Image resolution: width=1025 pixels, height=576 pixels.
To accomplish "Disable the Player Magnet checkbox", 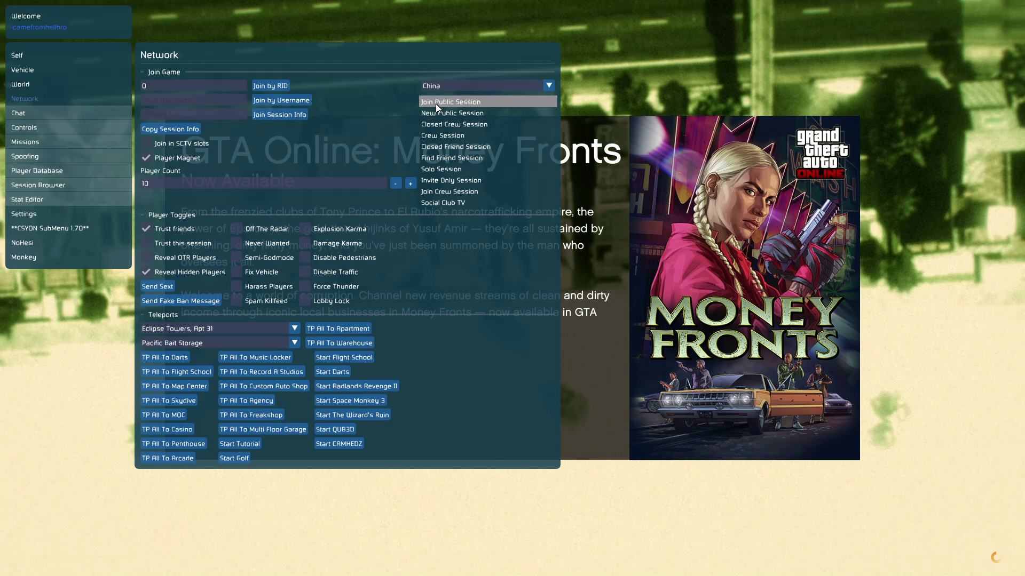I will (146, 158).
